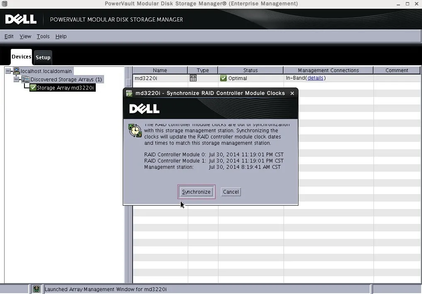Open the Tools menu
The width and height of the screenshot is (422, 294).
(x=43, y=36)
